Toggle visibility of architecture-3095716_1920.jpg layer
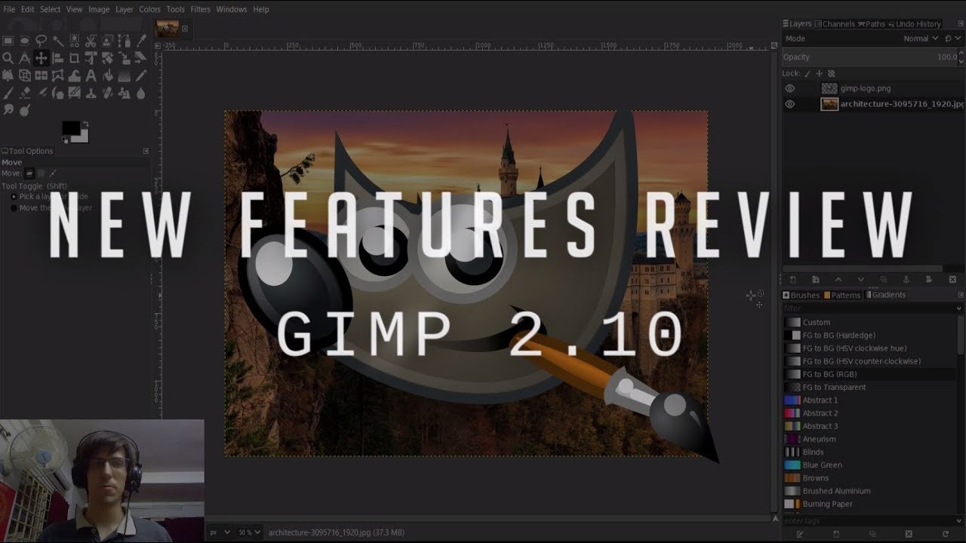Viewport: 966px width, 543px height. click(790, 104)
